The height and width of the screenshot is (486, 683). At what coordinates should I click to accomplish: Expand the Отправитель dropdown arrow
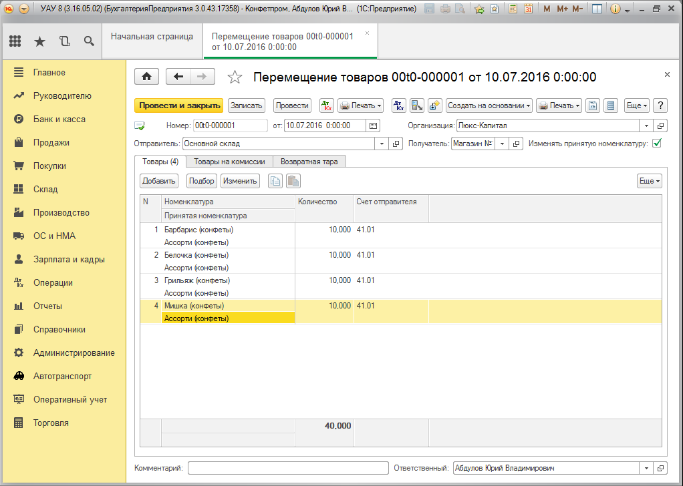tap(382, 144)
